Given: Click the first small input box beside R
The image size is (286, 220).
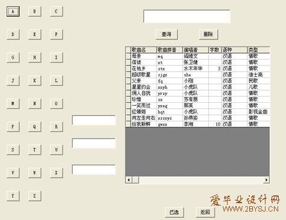Looking at the screenshot, I should click(94, 120).
